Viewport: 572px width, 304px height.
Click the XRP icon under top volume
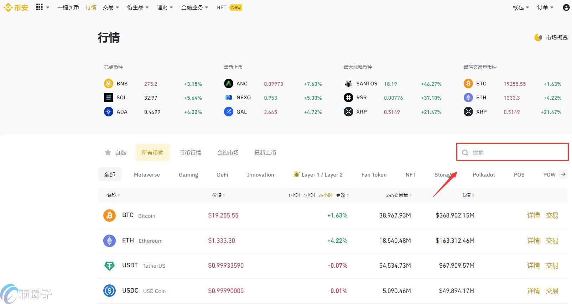point(468,112)
